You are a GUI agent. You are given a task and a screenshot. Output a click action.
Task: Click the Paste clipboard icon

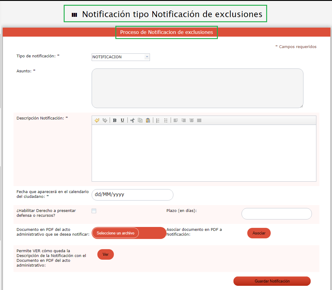point(148,120)
